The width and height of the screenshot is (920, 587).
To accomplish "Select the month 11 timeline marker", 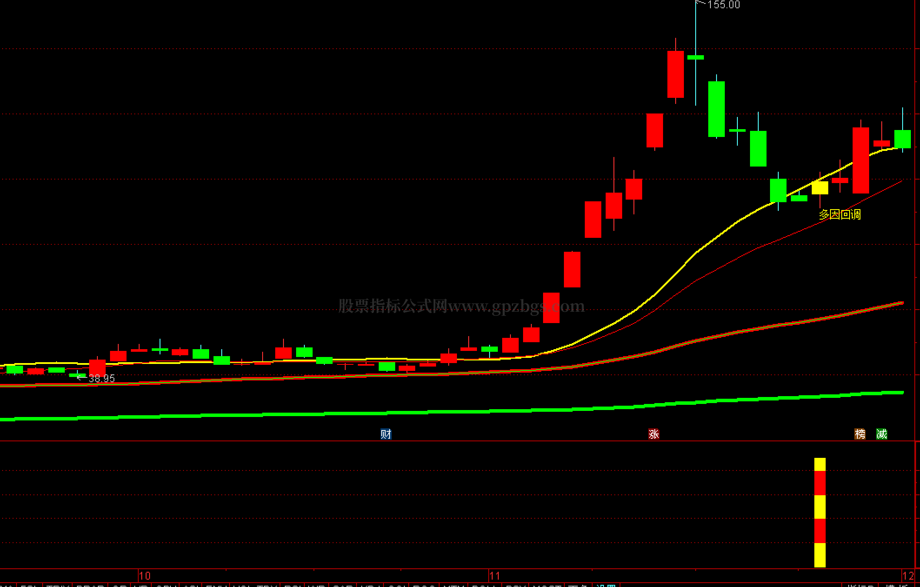I will (495, 576).
